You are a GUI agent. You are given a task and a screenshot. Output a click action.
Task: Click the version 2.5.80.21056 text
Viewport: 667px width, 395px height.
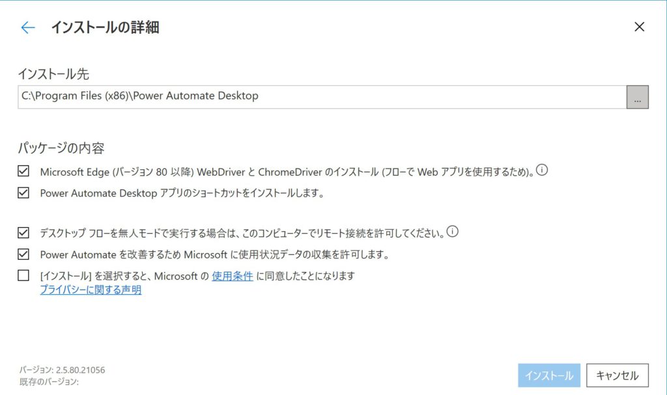(62, 370)
